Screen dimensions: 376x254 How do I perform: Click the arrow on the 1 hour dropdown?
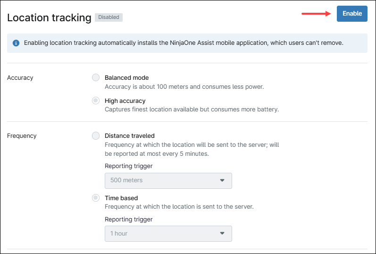tap(223, 233)
